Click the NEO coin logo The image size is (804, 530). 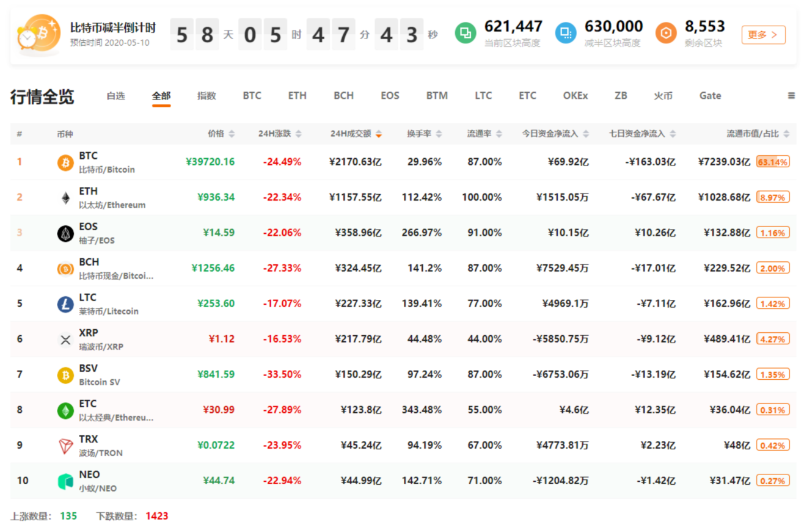[x=65, y=481]
